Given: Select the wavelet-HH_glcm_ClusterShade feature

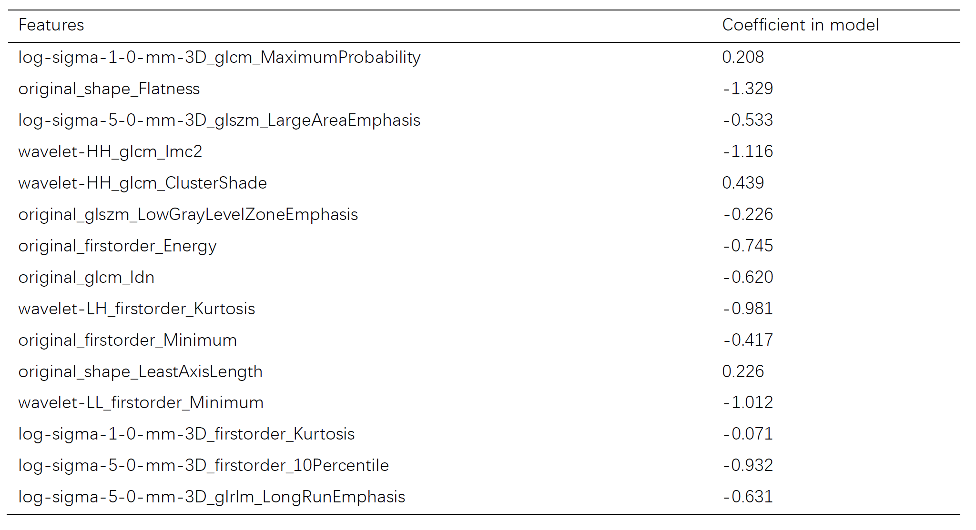Looking at the screenshot, I should pyautogui.click(x=142, y=183).
